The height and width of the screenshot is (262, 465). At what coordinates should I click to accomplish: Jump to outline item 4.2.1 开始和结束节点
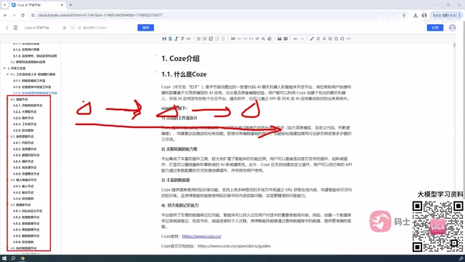28,106
